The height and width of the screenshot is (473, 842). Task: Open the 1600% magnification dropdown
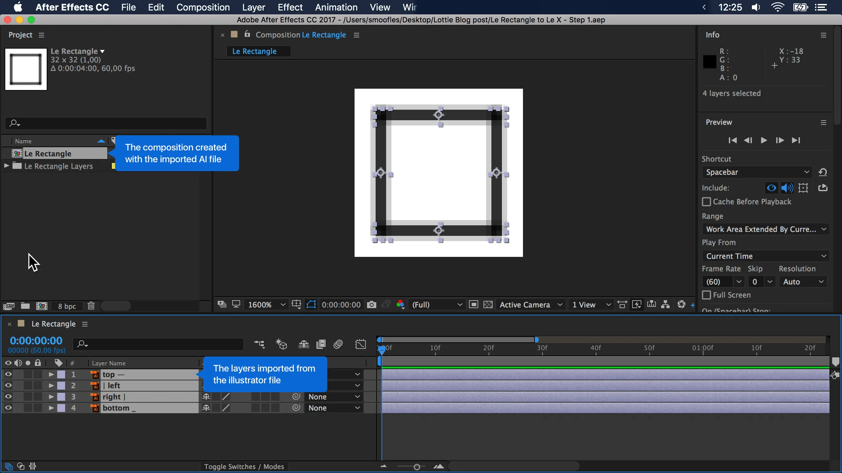pos(266,304)
